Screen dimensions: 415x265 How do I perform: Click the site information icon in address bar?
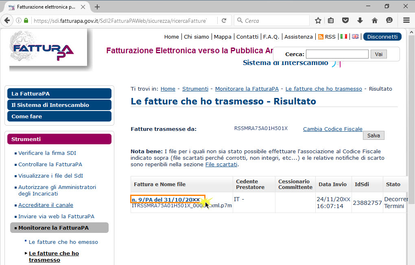point(19,20)
